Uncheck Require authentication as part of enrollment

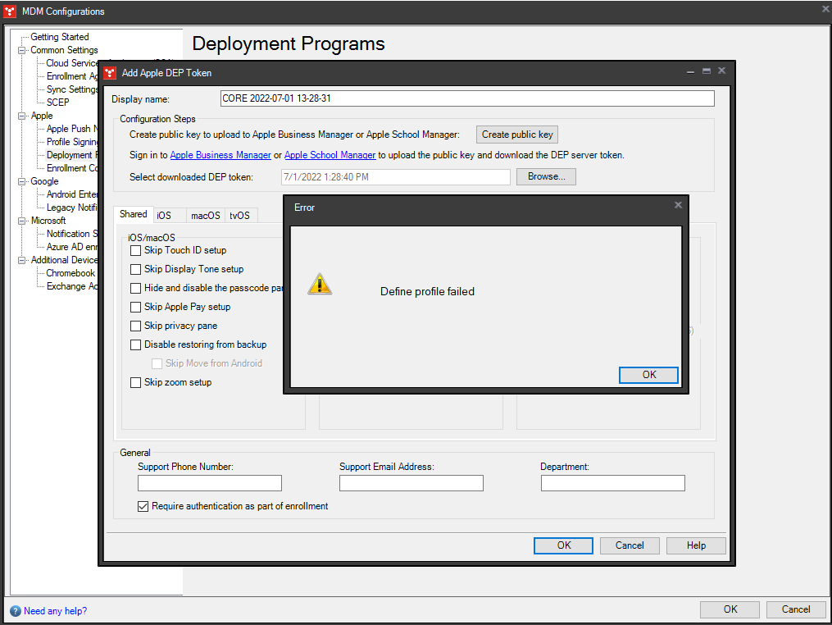(x=143, y=506)
